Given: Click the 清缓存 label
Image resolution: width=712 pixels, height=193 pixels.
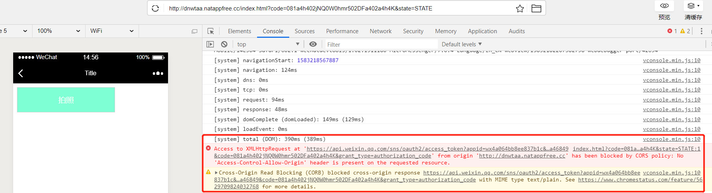Looking at the screenshot, I should click(693, 17).
